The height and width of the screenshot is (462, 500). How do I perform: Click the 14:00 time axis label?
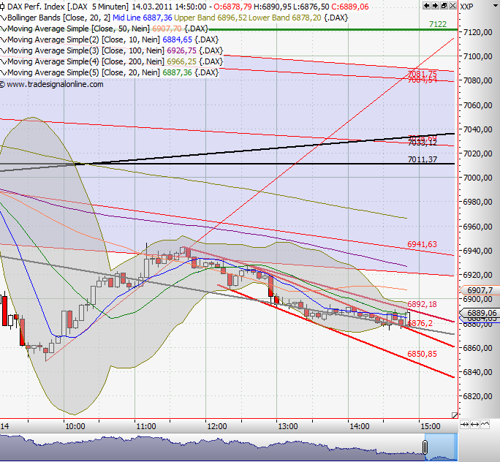point(360,426)
